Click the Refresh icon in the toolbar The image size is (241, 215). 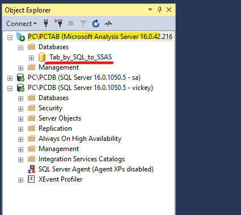pos(96,23)
